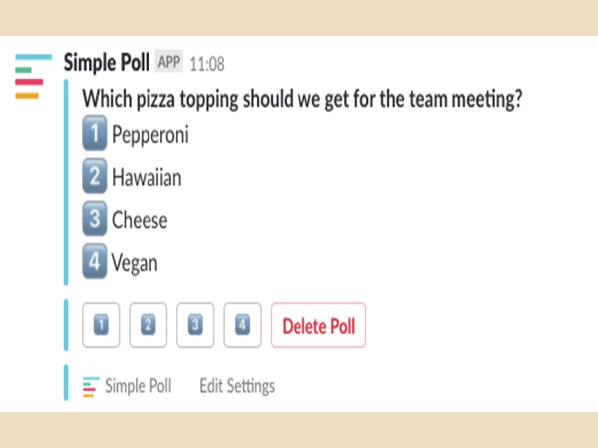Vote using the number 1 button
This screenshot has height=448, width=598.
point(101,325)
